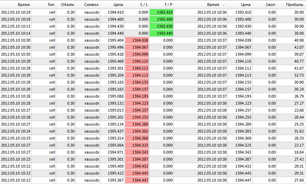
Task: Click close price 1594.369 in the right Цена column
Action: [x=243, y=138]
